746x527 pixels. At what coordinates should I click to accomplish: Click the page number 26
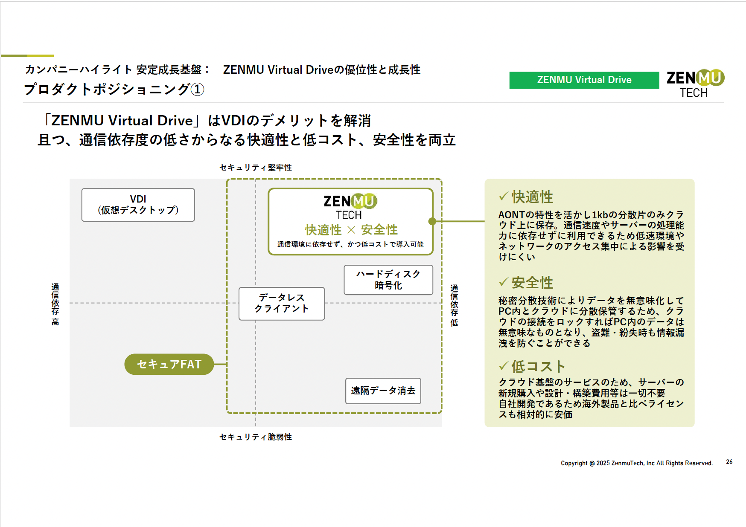click(729, 462)
